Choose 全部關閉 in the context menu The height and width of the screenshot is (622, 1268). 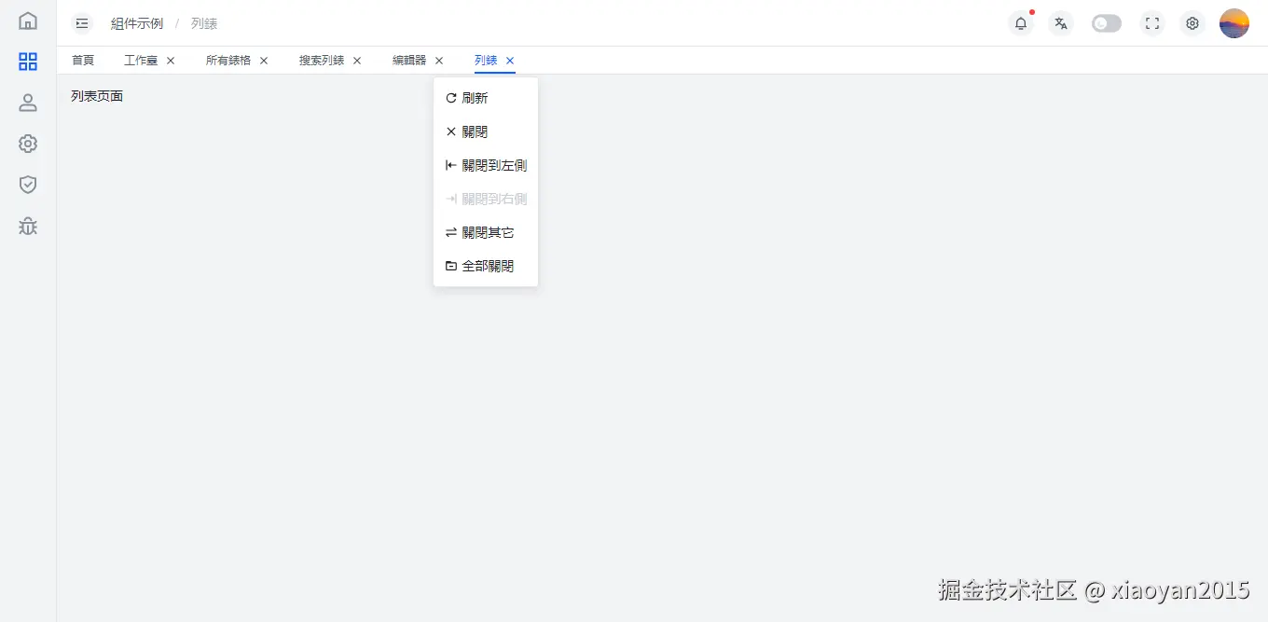tap(486, 266)
